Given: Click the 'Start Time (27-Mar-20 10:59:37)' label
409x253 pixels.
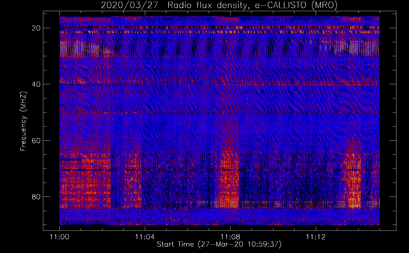Looking at the screenshot, I should tap(219, 244).
